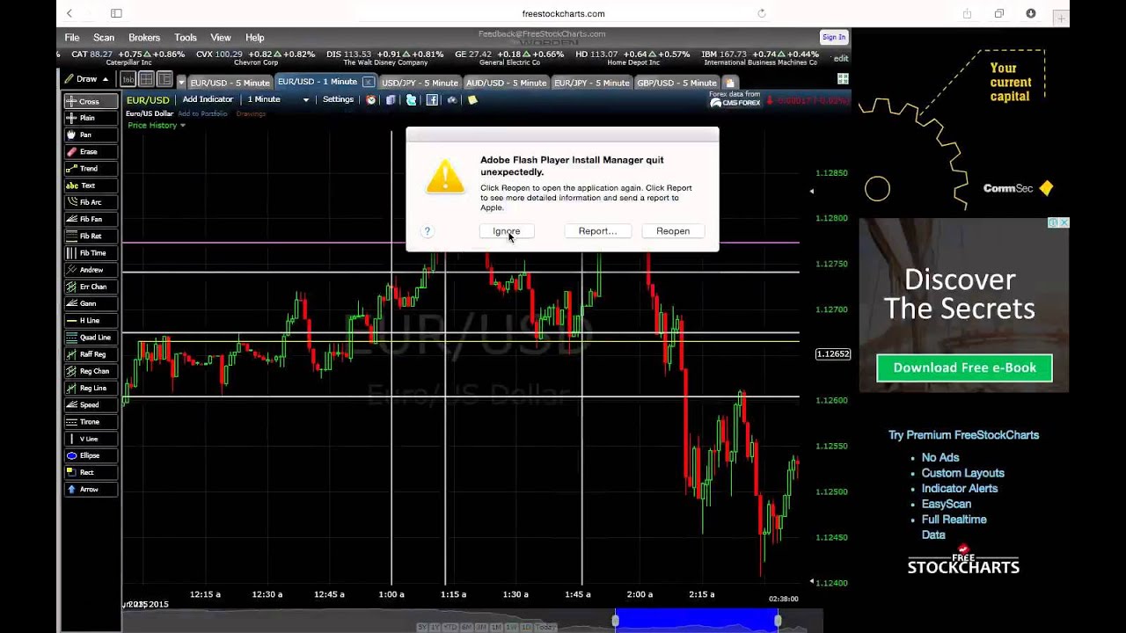
Task: Switch to AUD/USD - 5 Minute tab
Action: tap(506, 83)
